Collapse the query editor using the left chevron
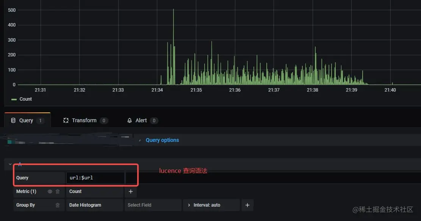The image size is (421, 221). click(10, 164)
